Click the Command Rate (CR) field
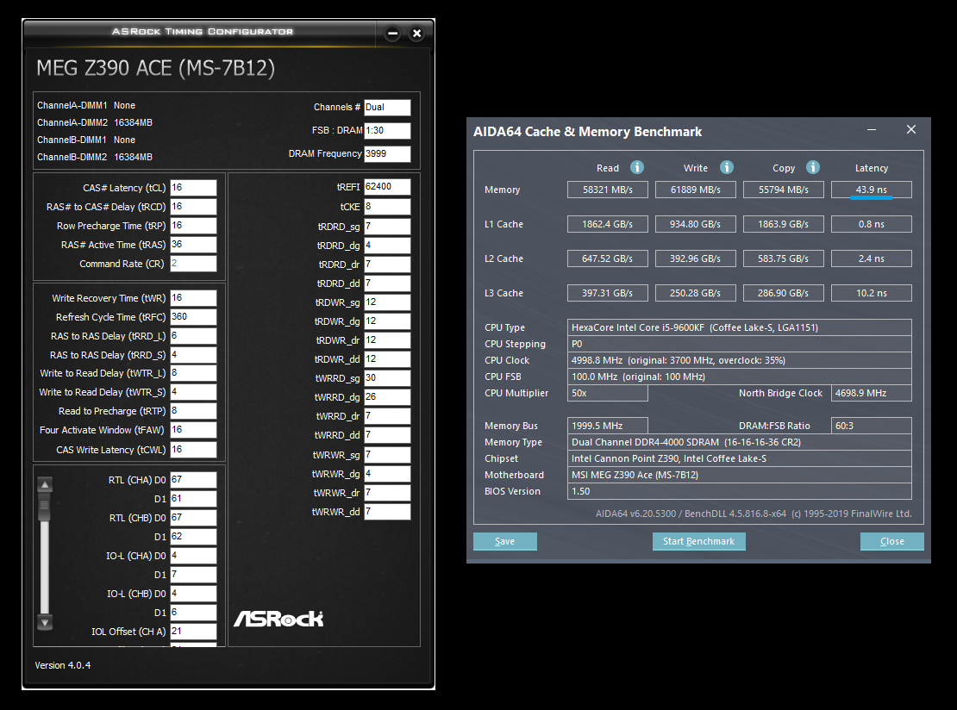 click(x=193, y=263)
